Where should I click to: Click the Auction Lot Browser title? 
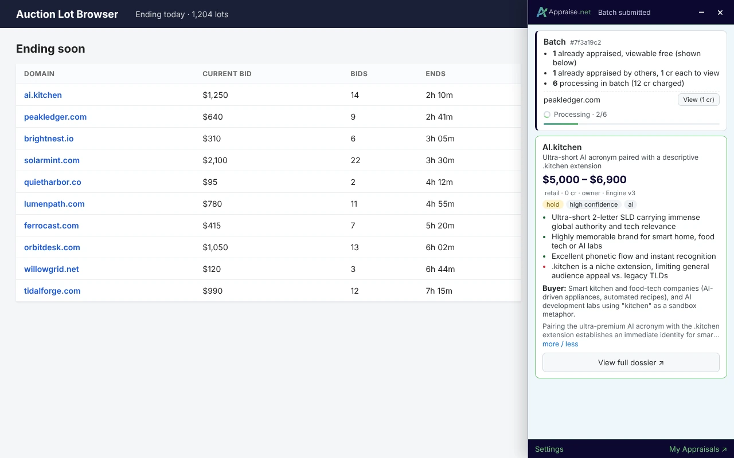tap(67, 14)
